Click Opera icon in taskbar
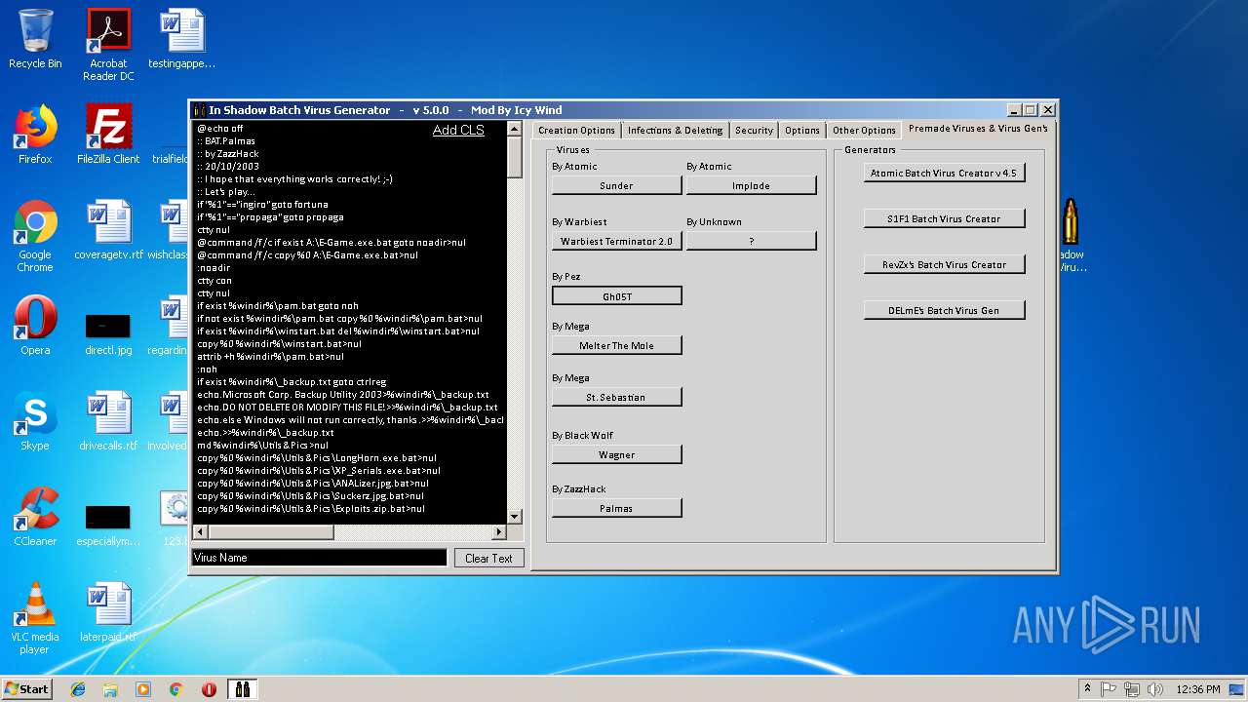The image size is (1248, 702). coord(209,689)
